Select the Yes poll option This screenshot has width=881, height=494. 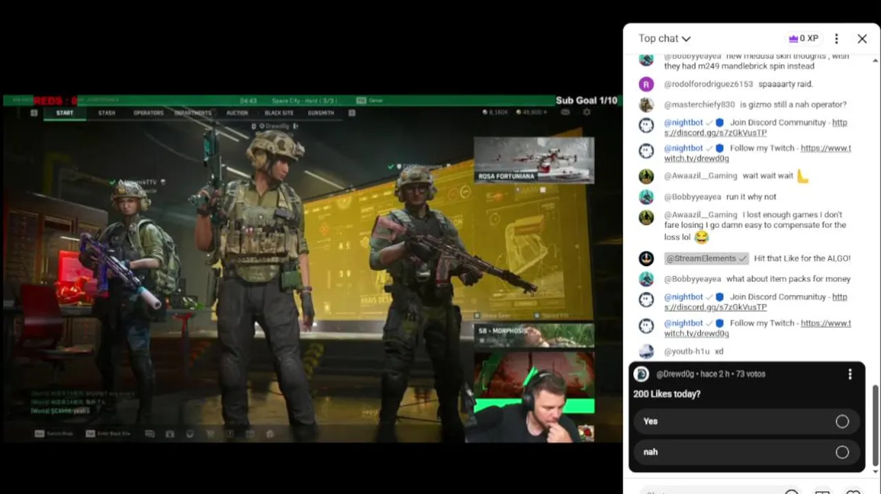[747, 421]
